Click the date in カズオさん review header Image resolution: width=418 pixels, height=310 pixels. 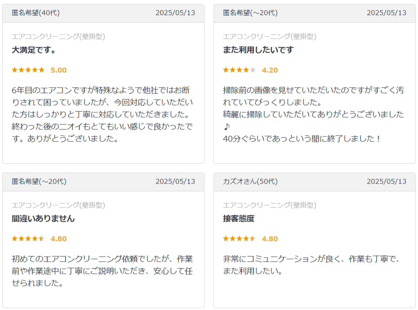coord(387,182)
